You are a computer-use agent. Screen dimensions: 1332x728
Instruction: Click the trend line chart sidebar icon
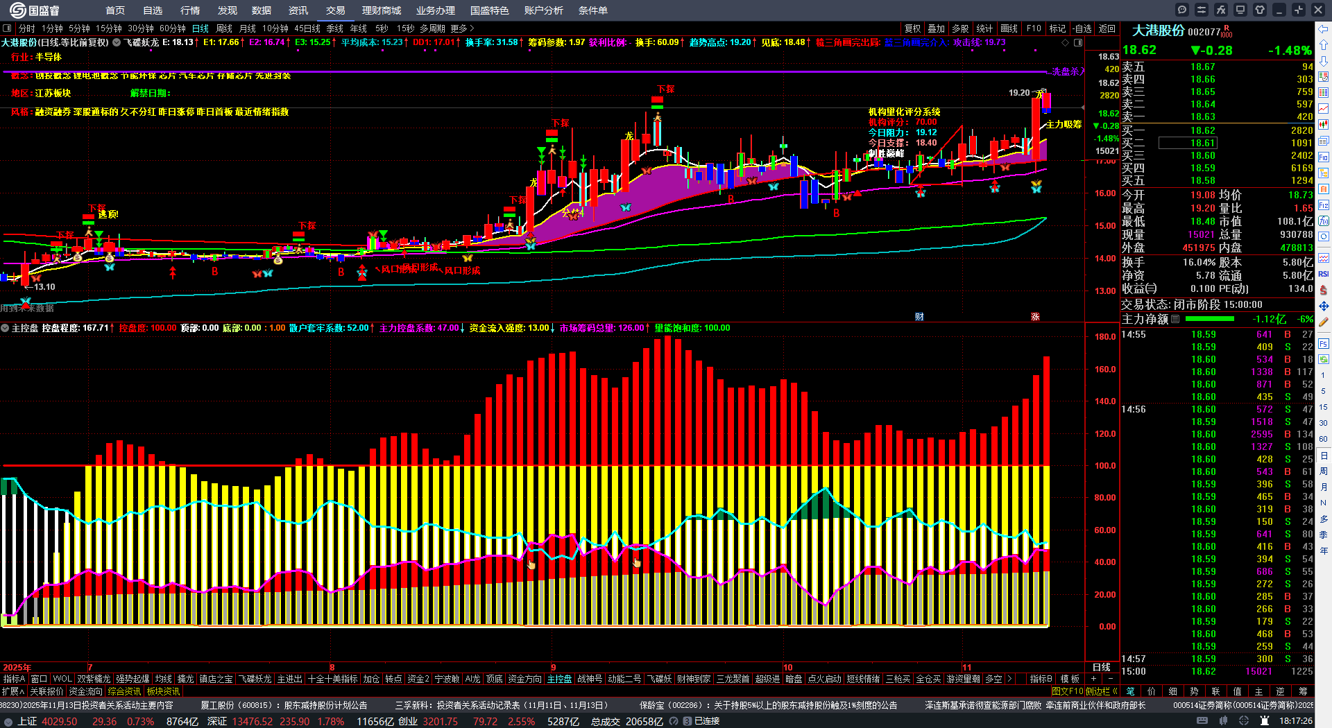[x=1324, y=109]
